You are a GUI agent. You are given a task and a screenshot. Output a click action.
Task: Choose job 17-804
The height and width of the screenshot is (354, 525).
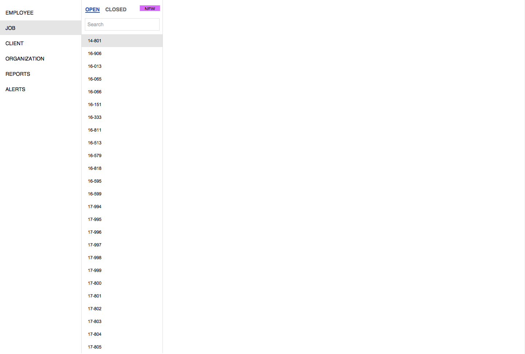pyautogui.click(x=122, y=334)
